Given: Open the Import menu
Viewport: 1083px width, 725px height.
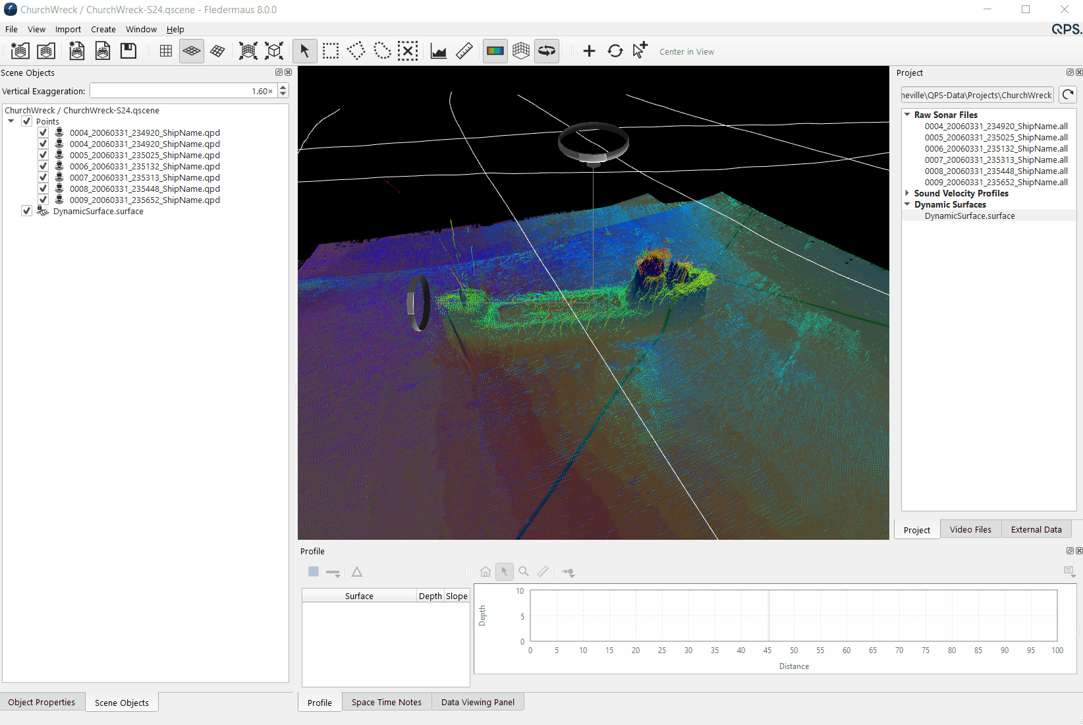Looking at the screenshot, I should click(68, 30).
